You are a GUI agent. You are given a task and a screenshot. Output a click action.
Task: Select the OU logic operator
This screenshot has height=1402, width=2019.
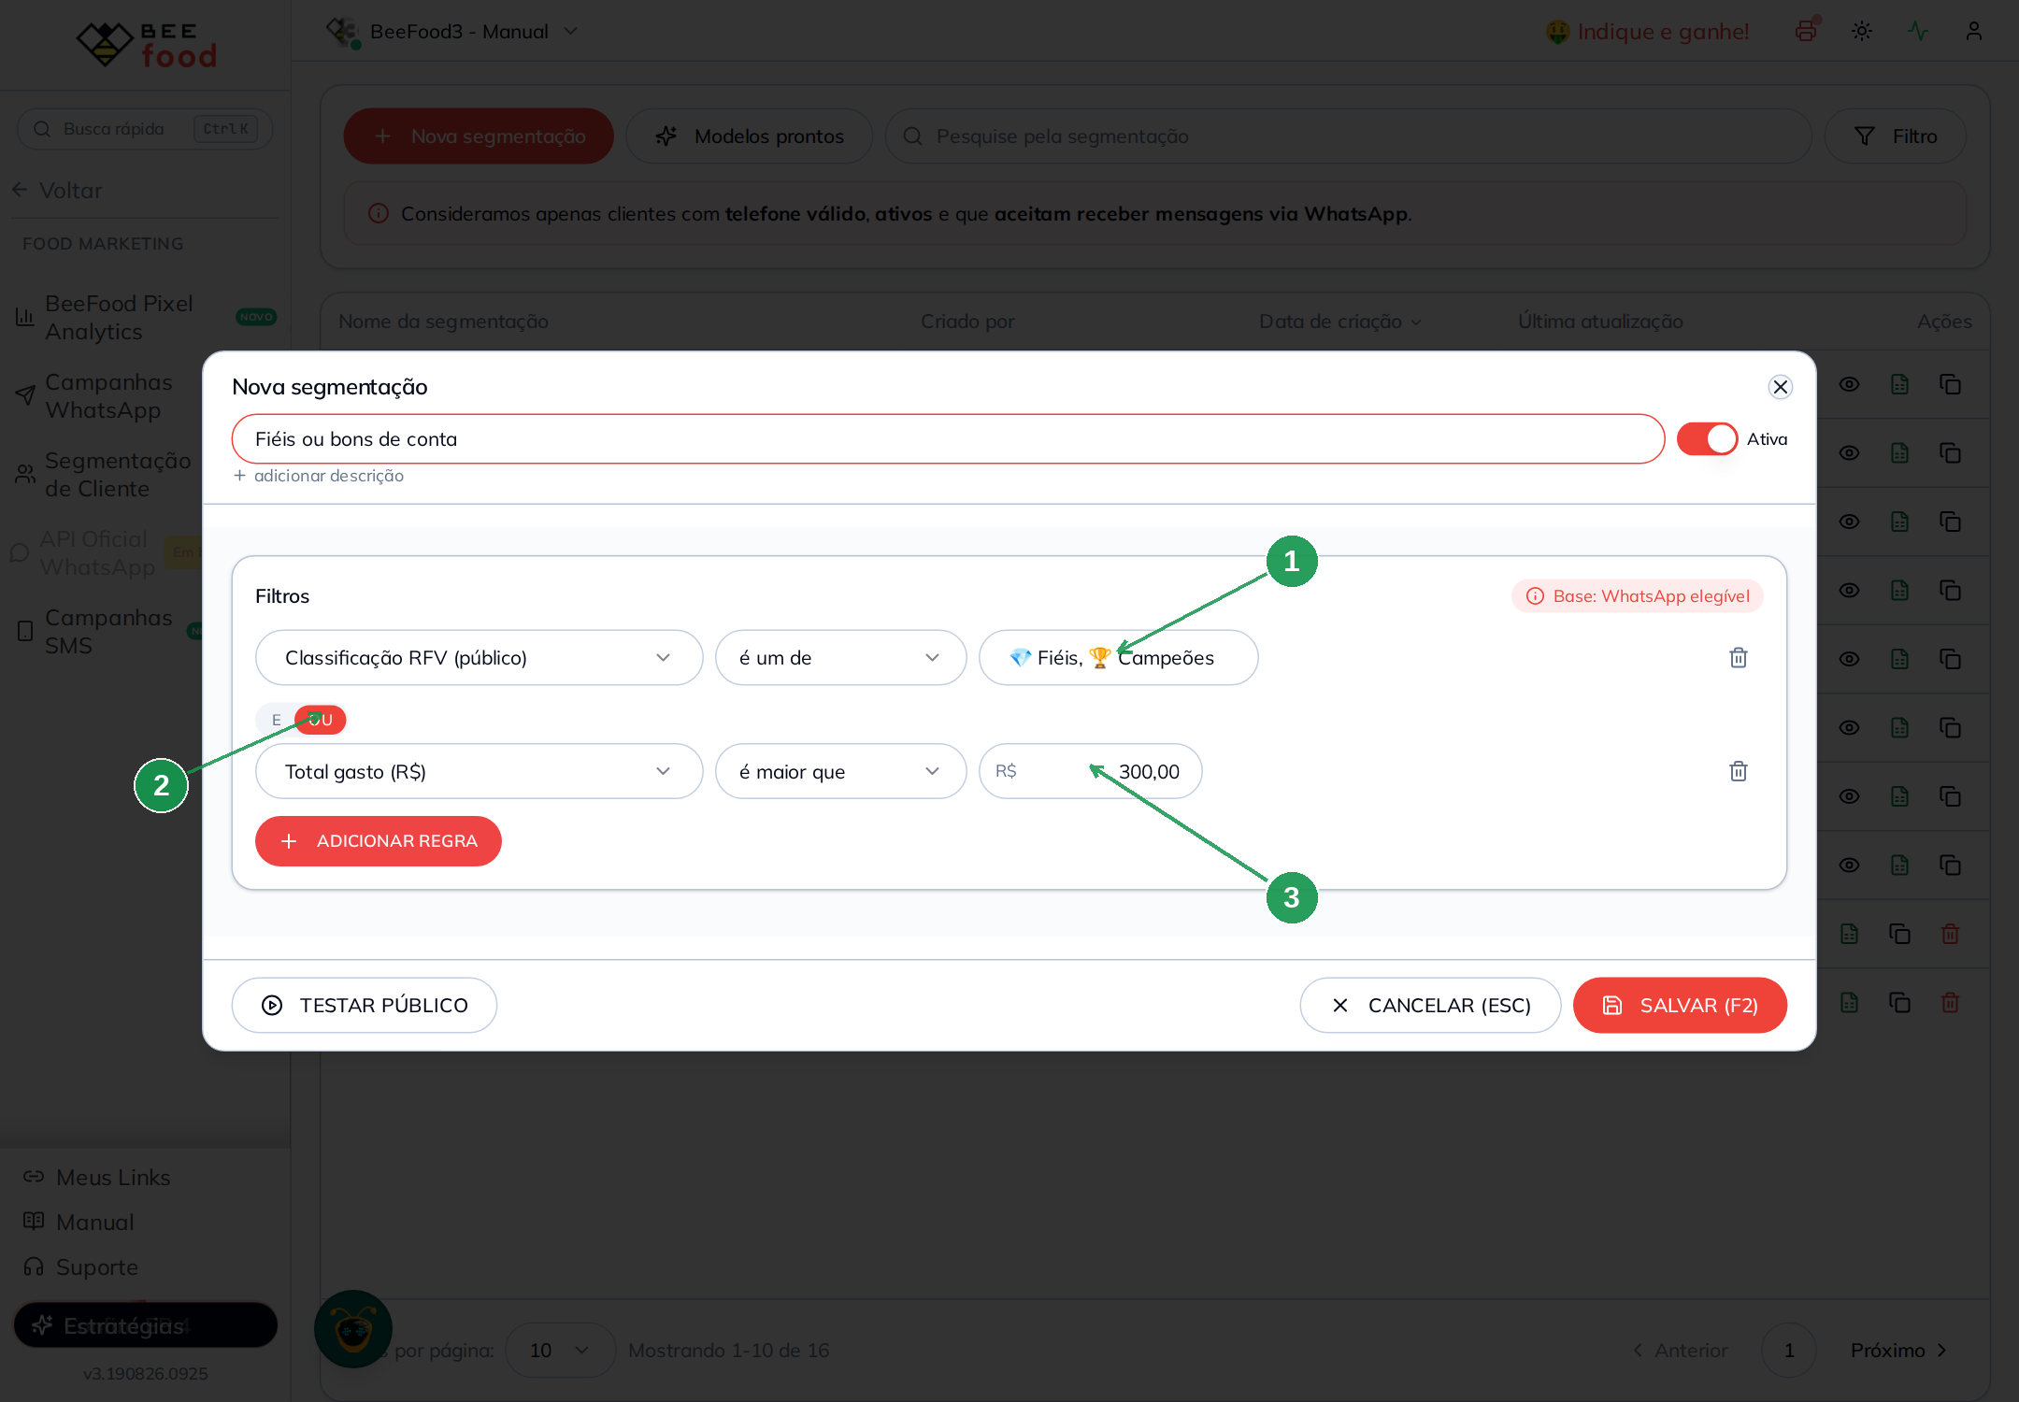[x=321, y=720]
